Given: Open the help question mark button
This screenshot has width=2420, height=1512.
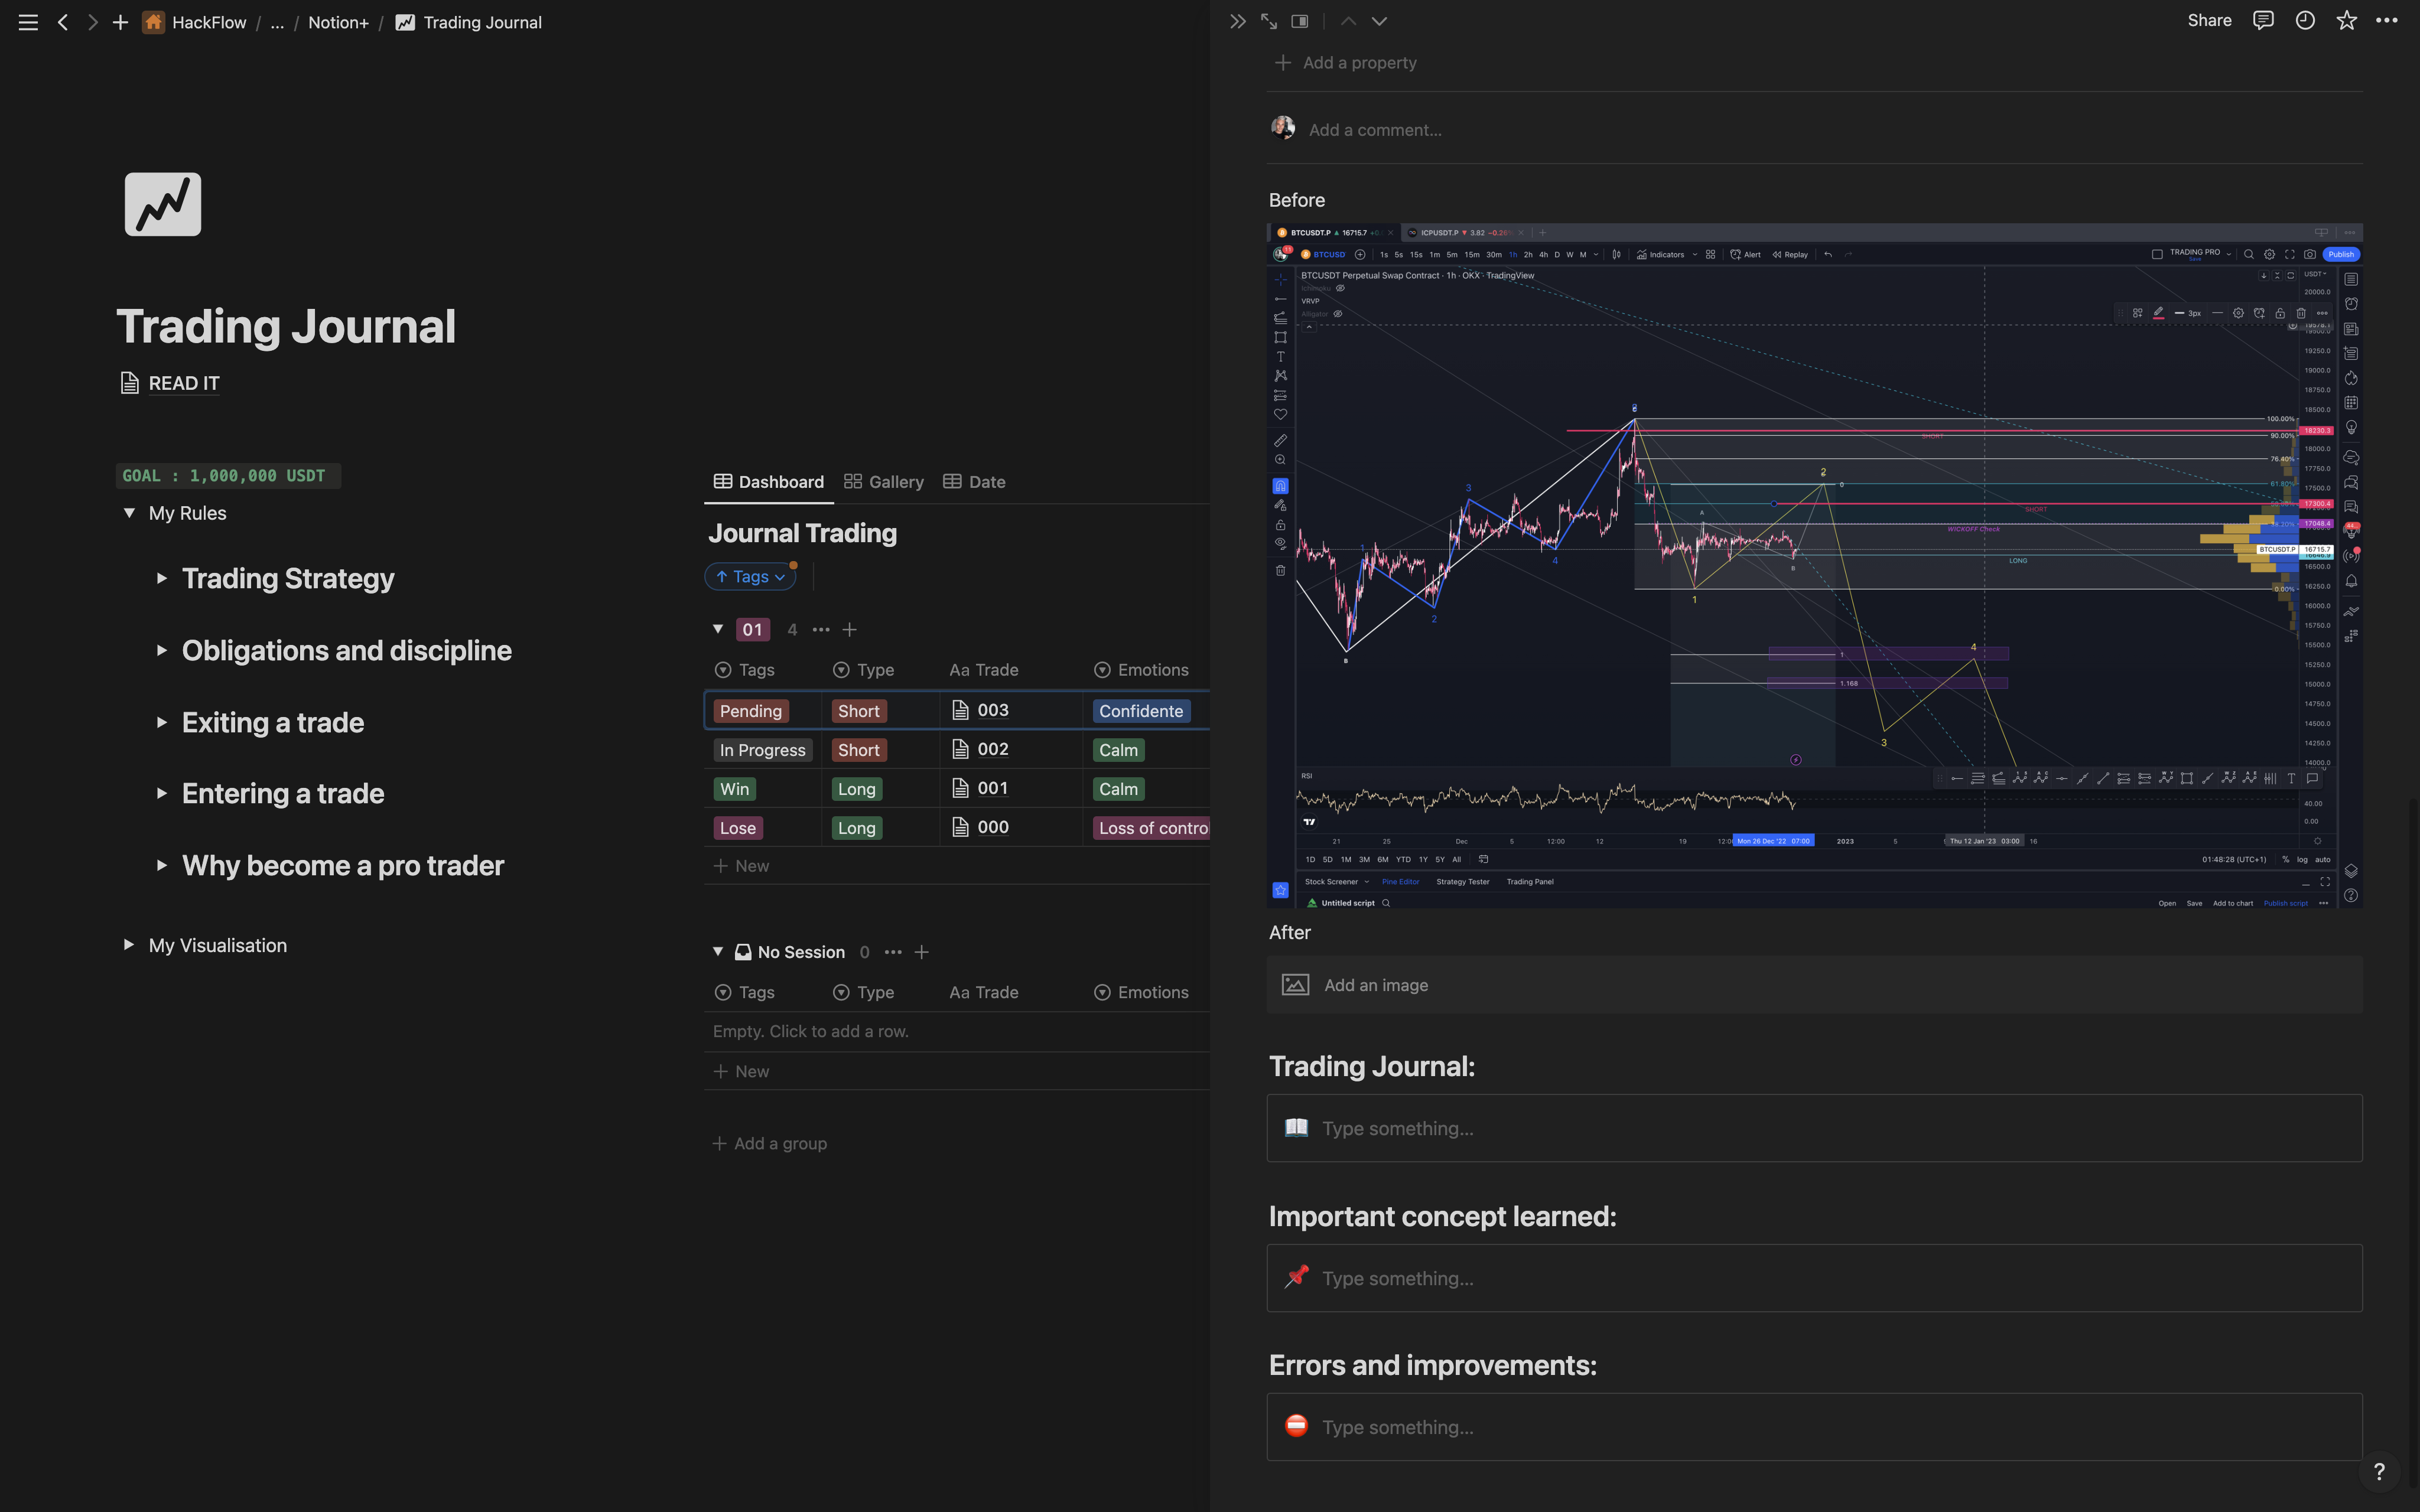Looking at the screenshot, I should [x=2379, y=1471].
